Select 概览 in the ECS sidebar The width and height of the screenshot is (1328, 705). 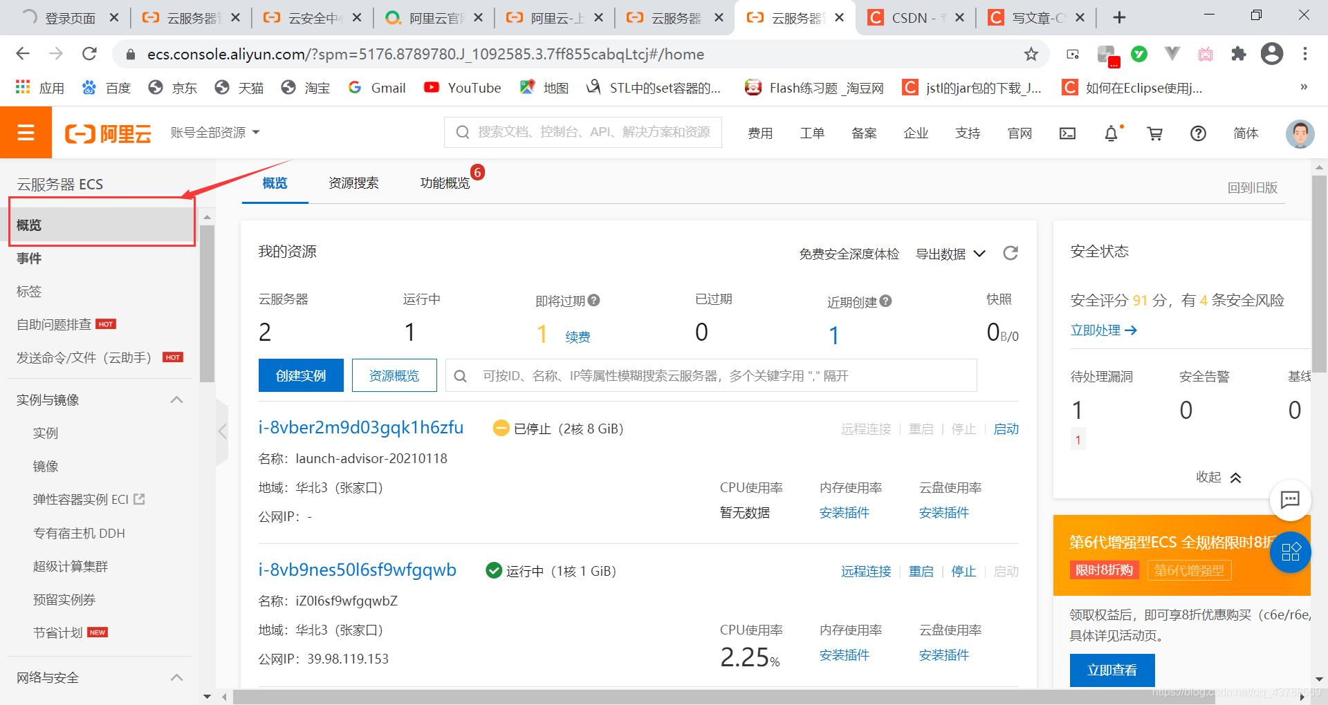pyautogui.click(x=102, y=225)
